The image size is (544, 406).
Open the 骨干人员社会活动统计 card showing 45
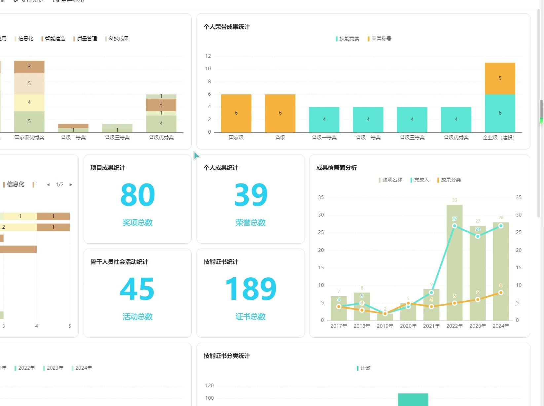pyautogui.click(x=137, y=293)
